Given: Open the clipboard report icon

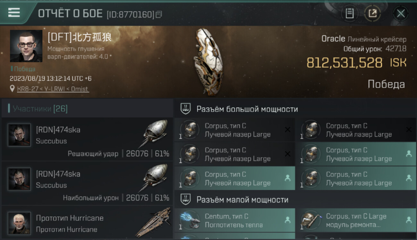Looking at the screenshot, I should coord(350,13).
